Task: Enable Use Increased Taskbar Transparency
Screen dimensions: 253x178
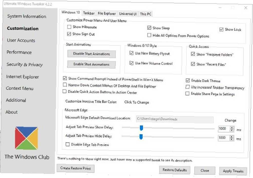Action: pyautogui.click(x=187, y=87)
